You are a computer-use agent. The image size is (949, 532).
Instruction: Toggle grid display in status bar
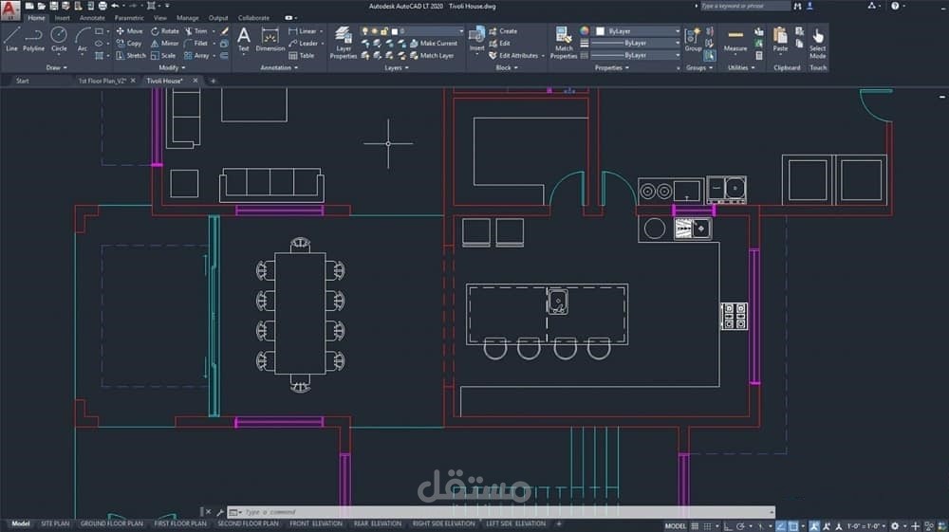[695, 526]
